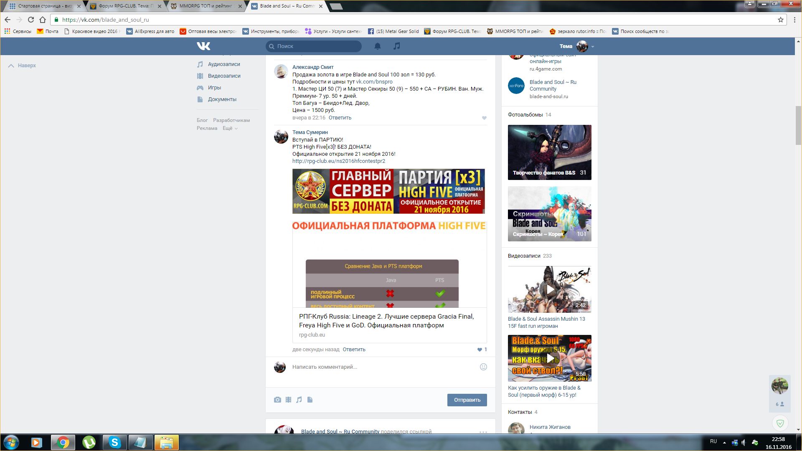
Task: Open the music note icon in VK header
Action: (x=397, y=46)
